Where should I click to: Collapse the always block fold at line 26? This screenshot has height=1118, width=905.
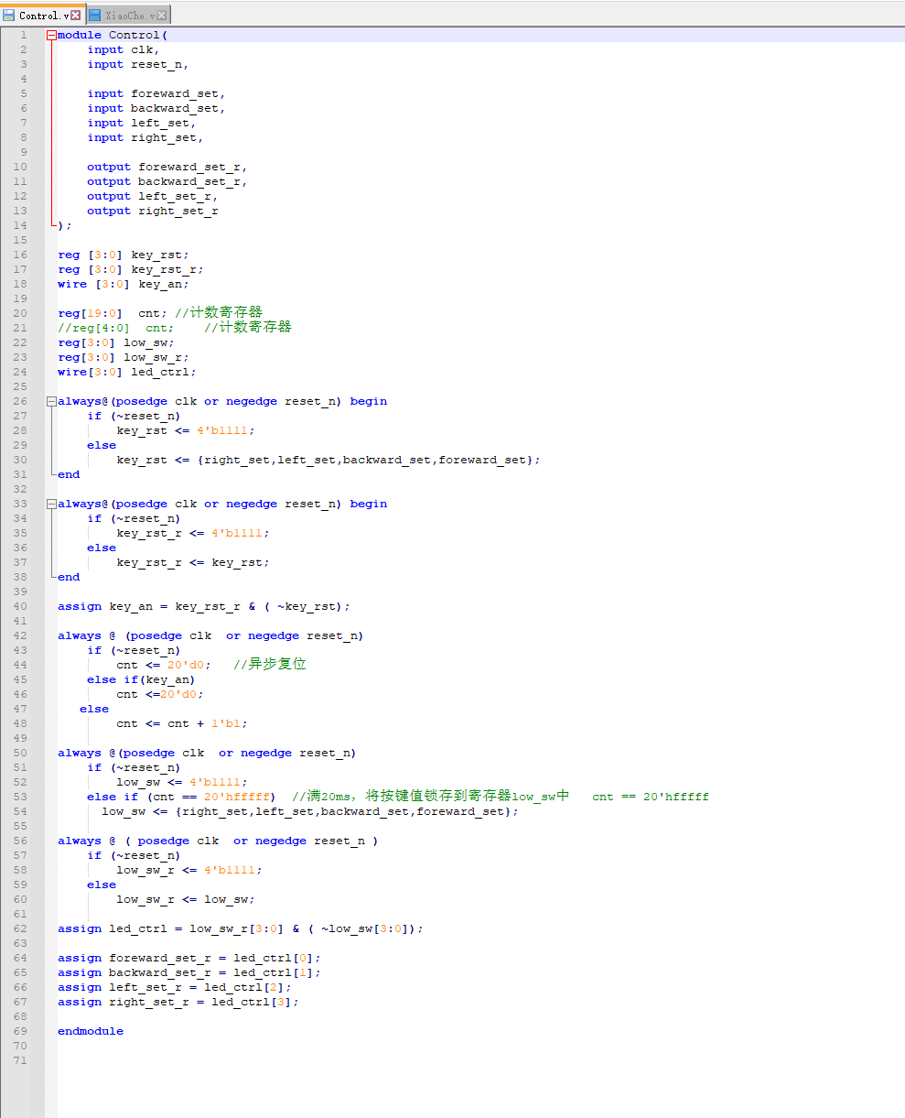point(51,401)
